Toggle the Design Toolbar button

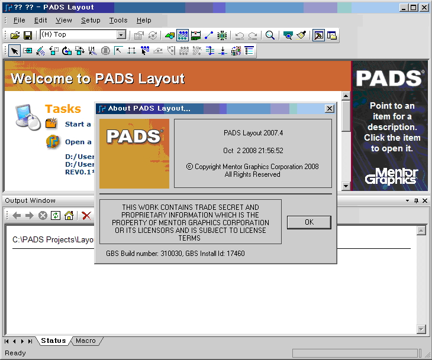point(183,35)
